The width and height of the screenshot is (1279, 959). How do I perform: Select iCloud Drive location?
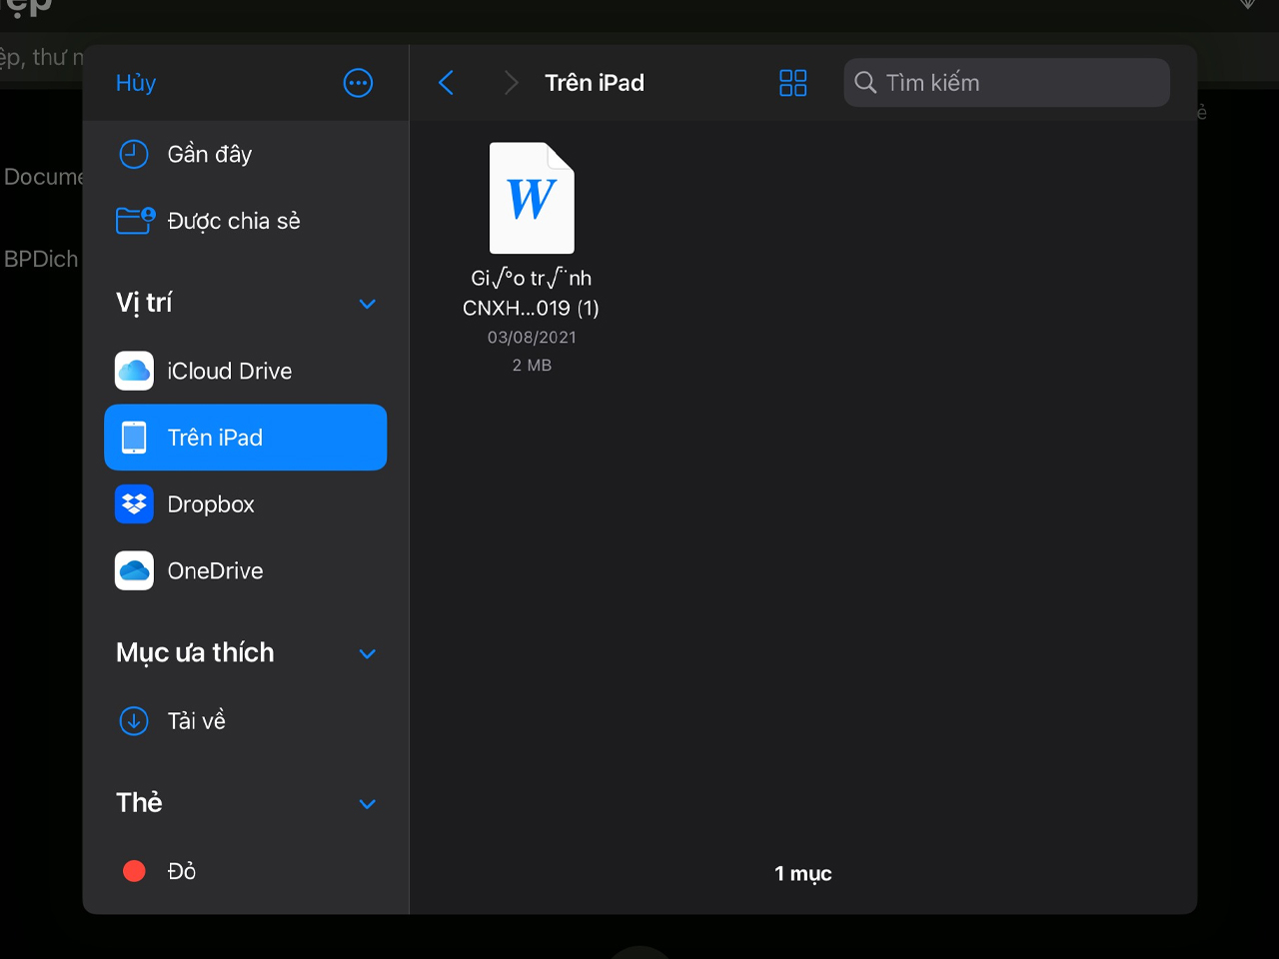246,371
